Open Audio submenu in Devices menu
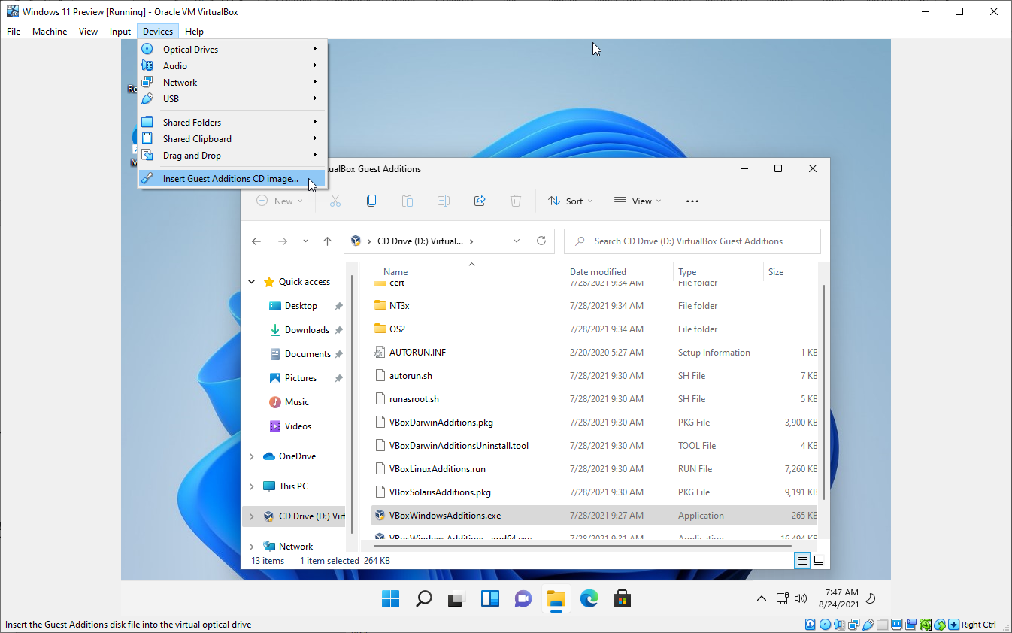The image size is (1012, 633). pos(232,65)
